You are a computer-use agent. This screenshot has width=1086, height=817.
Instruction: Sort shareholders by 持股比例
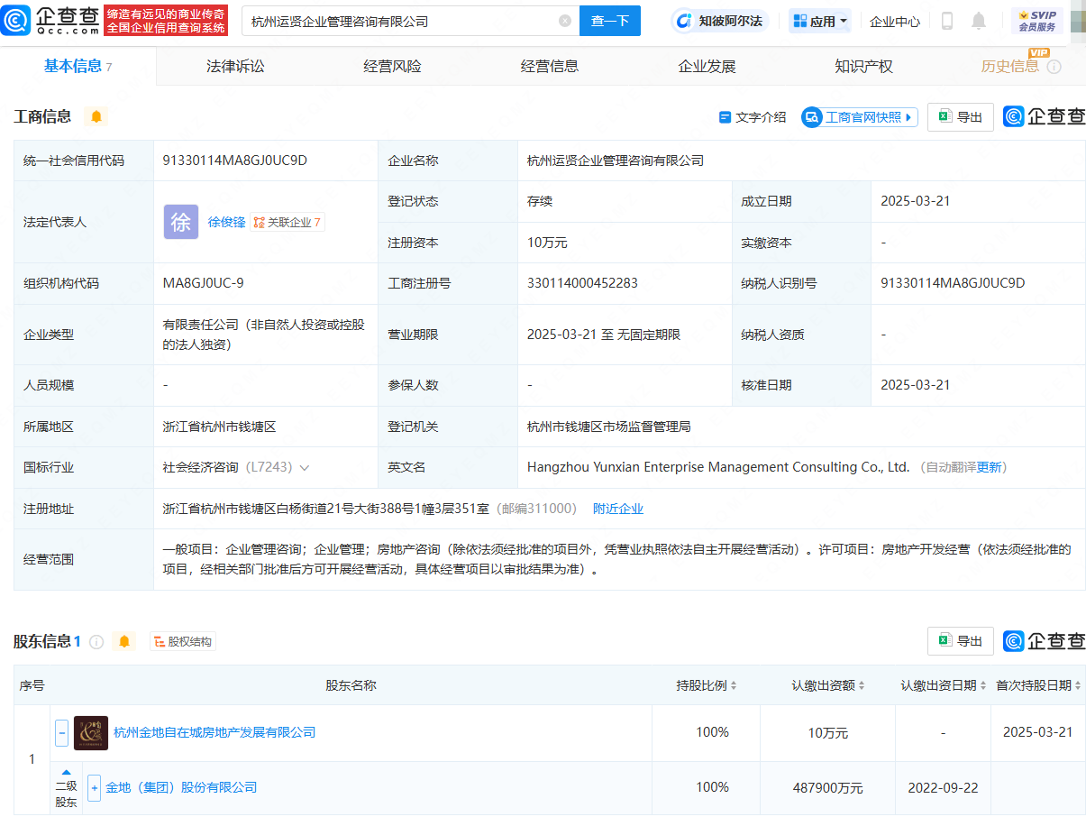707,685
